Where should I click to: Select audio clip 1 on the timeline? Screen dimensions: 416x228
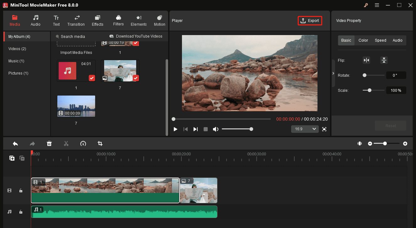click(x=124, y=212)
